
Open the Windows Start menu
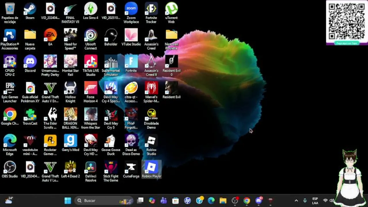(x=68, y=200)
